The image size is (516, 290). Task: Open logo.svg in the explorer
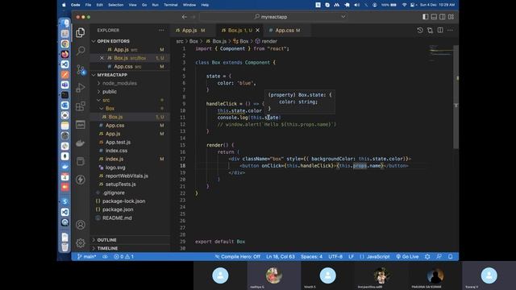(131, 168)
